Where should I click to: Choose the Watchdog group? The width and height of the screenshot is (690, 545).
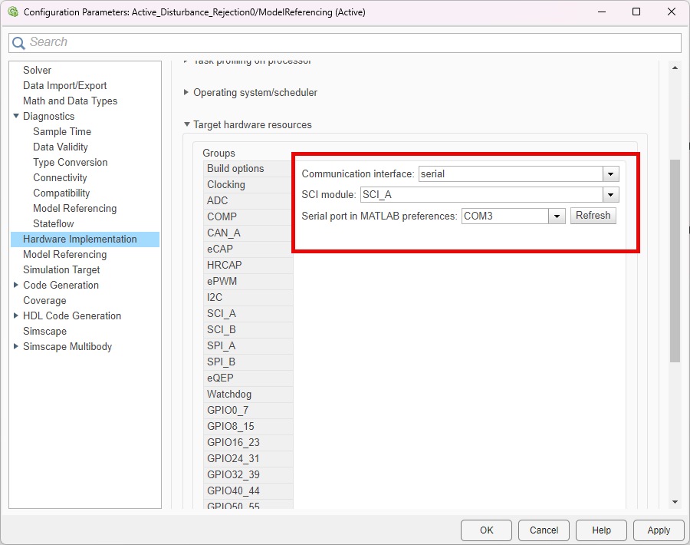pos(229,395)
